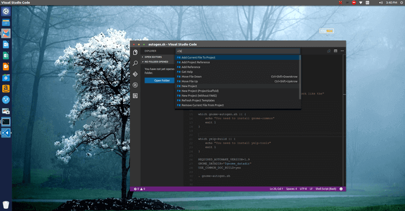The image size is (405, 211).
Task: Click the orange office app icon in launcher
Action: pyautogui.click(x=6, y=66)
